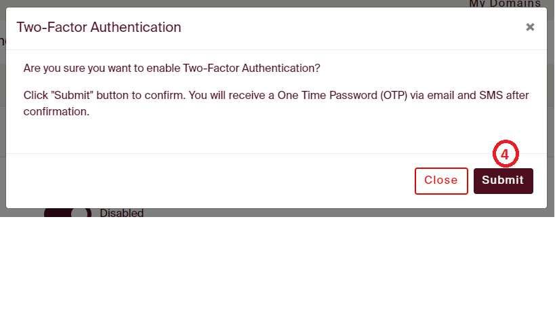Click the dimmed backdrop below the dialog
Screen dimensions: 555x312
coord(305,213)
